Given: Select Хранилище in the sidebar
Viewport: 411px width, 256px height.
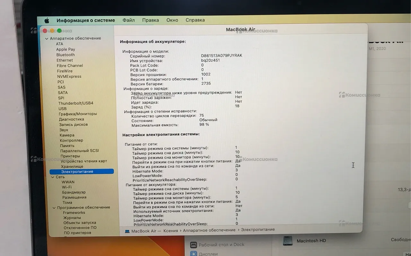Looking at the screenshot, I should coord(72,166).
